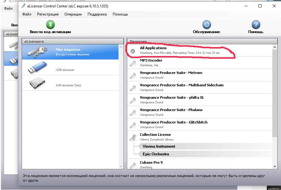281x190 pixels.
Task: Click eLicensers list scroll up arrow
Action: (121, 47)
